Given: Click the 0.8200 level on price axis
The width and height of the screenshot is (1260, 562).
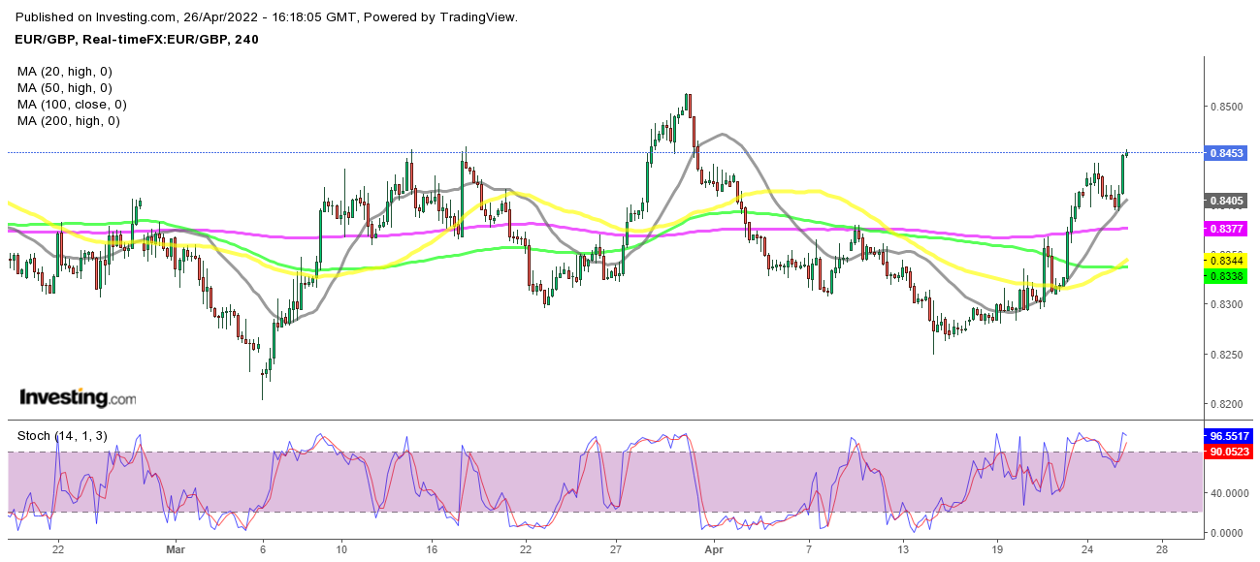Looking at the screenshot, I should 1225,404.
